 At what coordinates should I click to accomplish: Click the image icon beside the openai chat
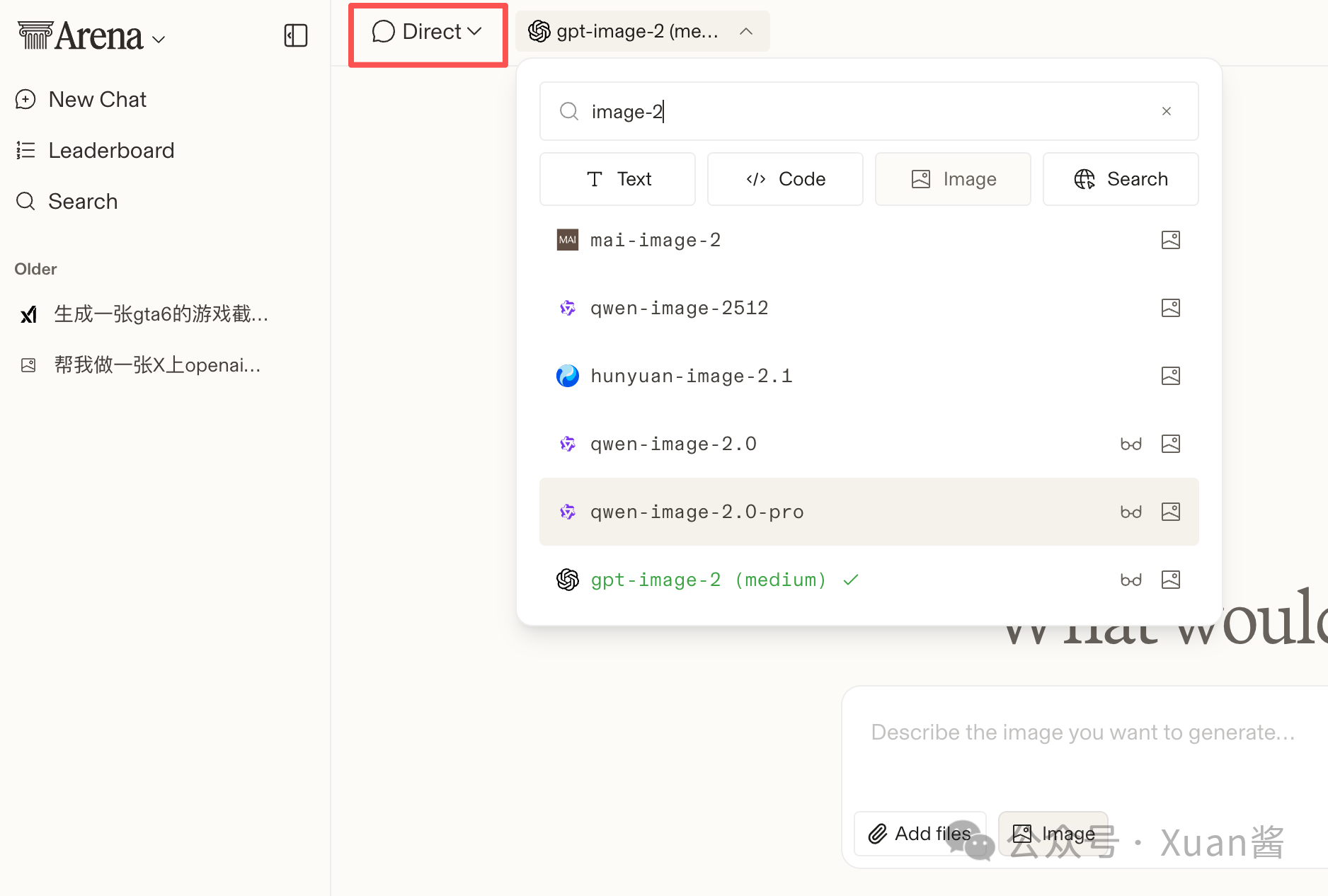[x=28, y=365]
